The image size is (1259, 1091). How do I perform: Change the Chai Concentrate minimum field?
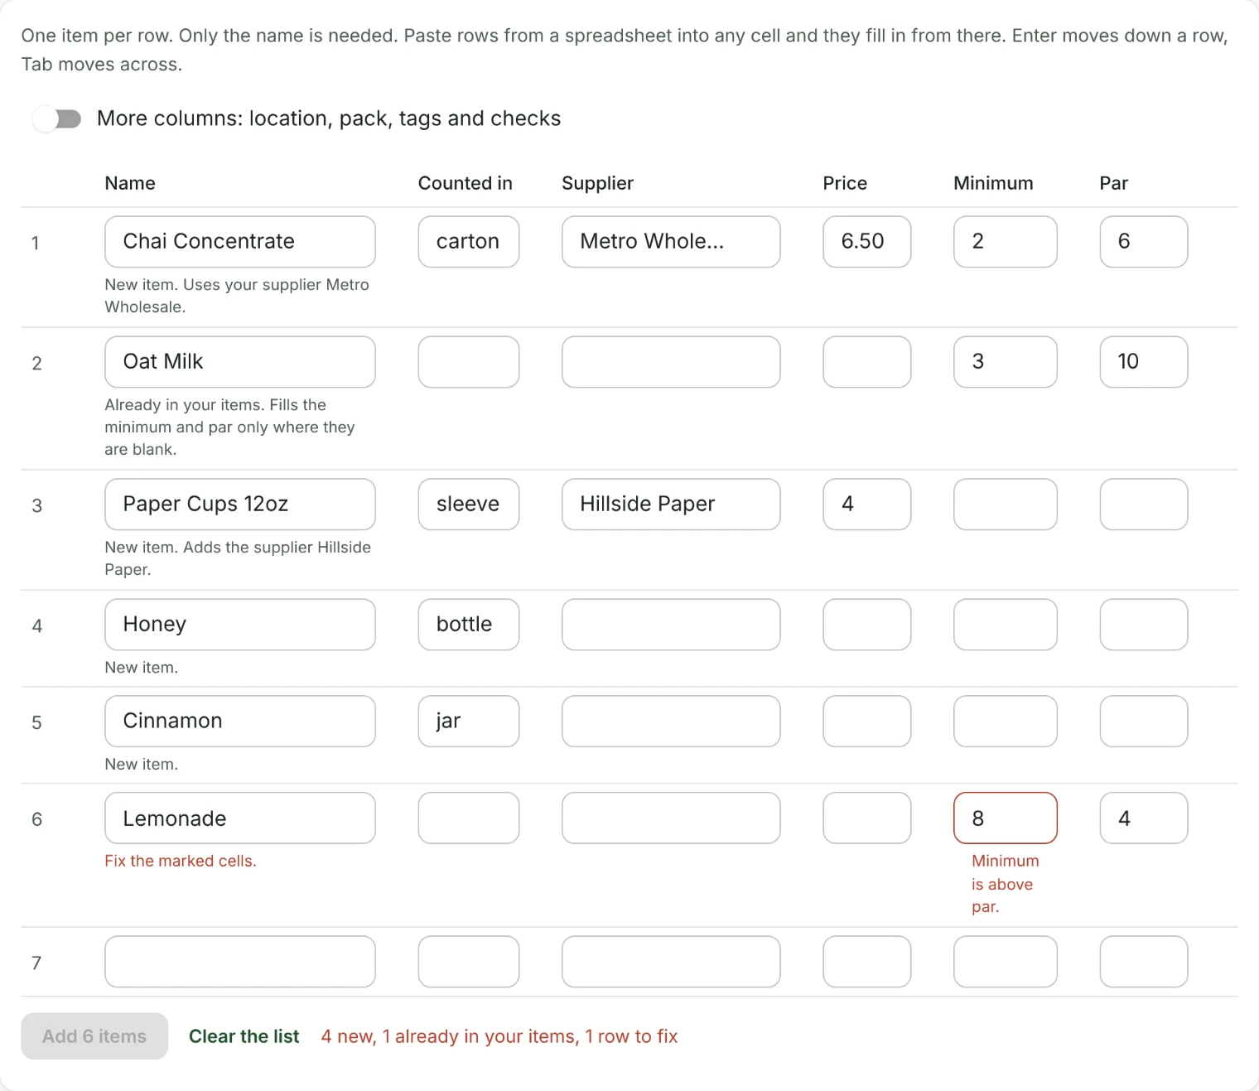click(1006, 242)
